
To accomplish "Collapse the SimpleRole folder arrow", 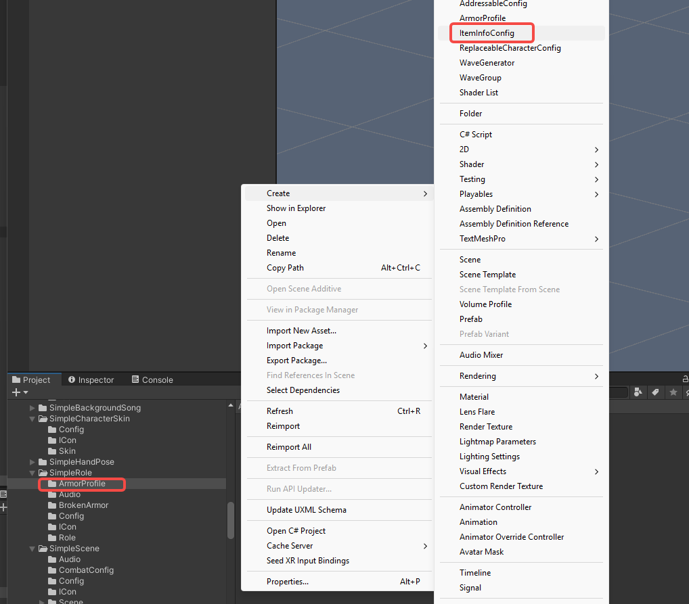I will point(32,473).
